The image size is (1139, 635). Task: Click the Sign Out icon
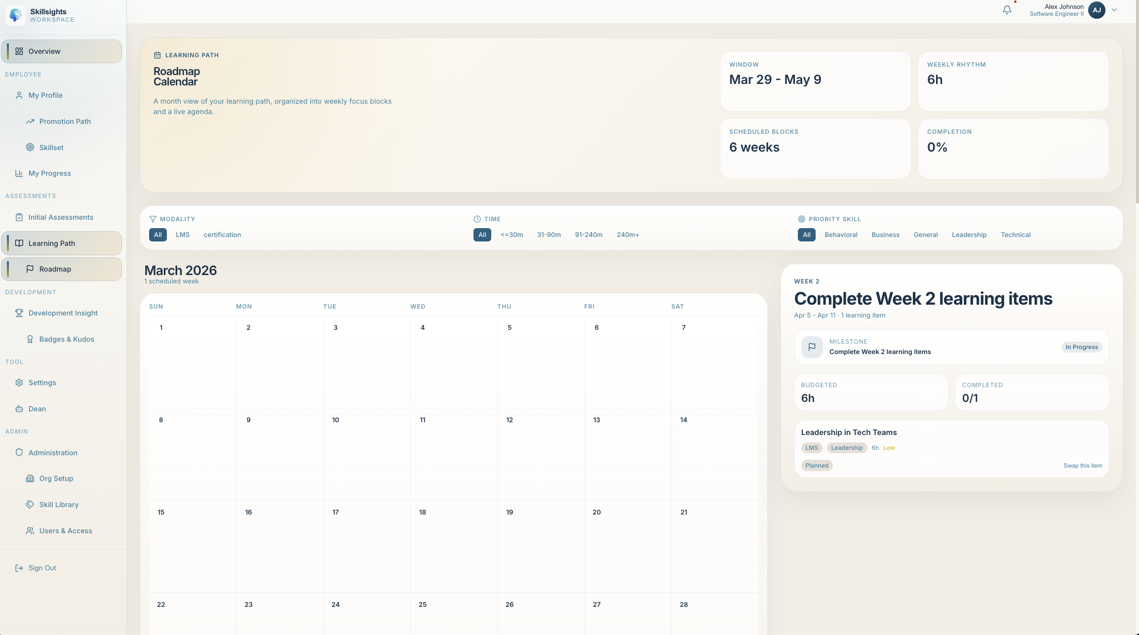[x=19, y=568]
